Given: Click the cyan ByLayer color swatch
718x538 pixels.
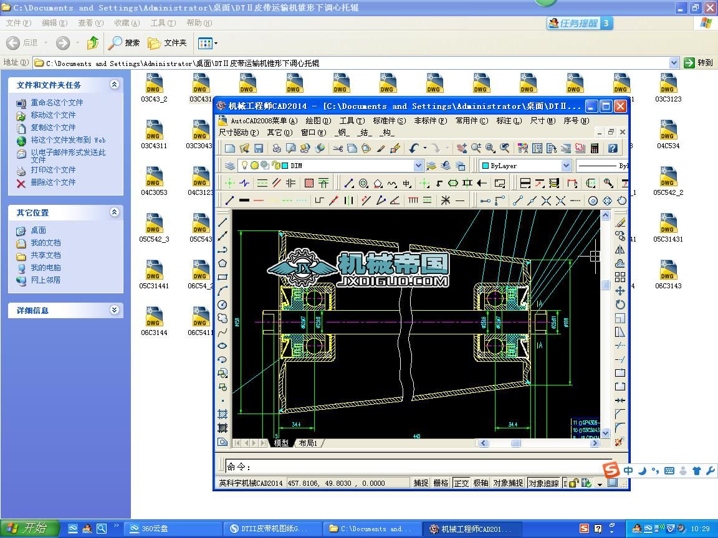Looking at the screenshot, I should tap(484, 166).
